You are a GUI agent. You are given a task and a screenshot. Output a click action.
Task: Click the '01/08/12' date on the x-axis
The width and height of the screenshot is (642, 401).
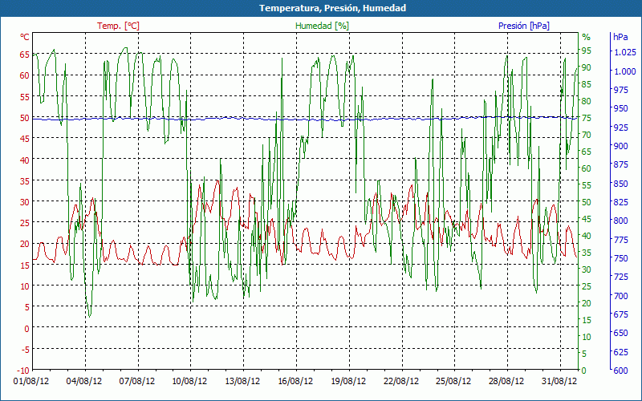pos(31,381)
